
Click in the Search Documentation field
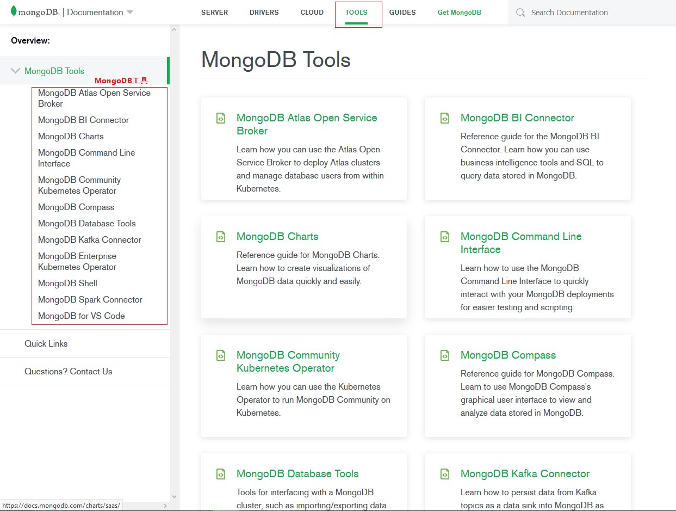coord(593,13)
